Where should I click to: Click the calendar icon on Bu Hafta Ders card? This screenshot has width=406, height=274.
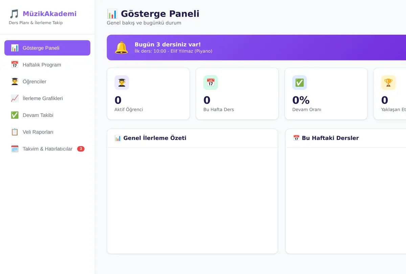tap(211, 83)
